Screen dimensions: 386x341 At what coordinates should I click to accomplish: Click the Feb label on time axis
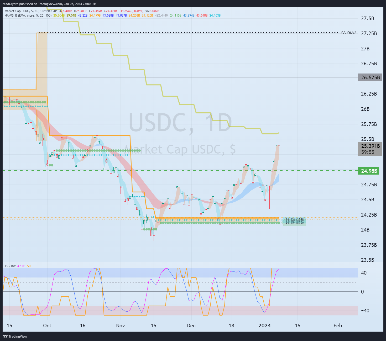pyautogui.click(x=338, y=326)
